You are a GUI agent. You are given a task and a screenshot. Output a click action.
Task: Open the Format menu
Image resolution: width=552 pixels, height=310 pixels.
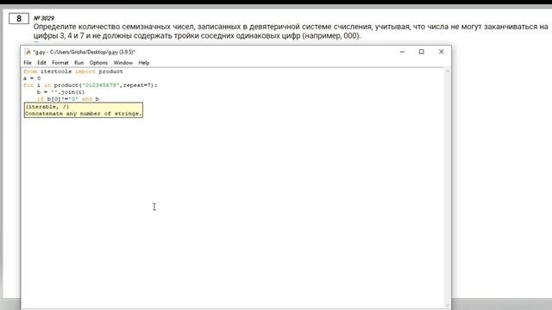[x=60, y=63]
